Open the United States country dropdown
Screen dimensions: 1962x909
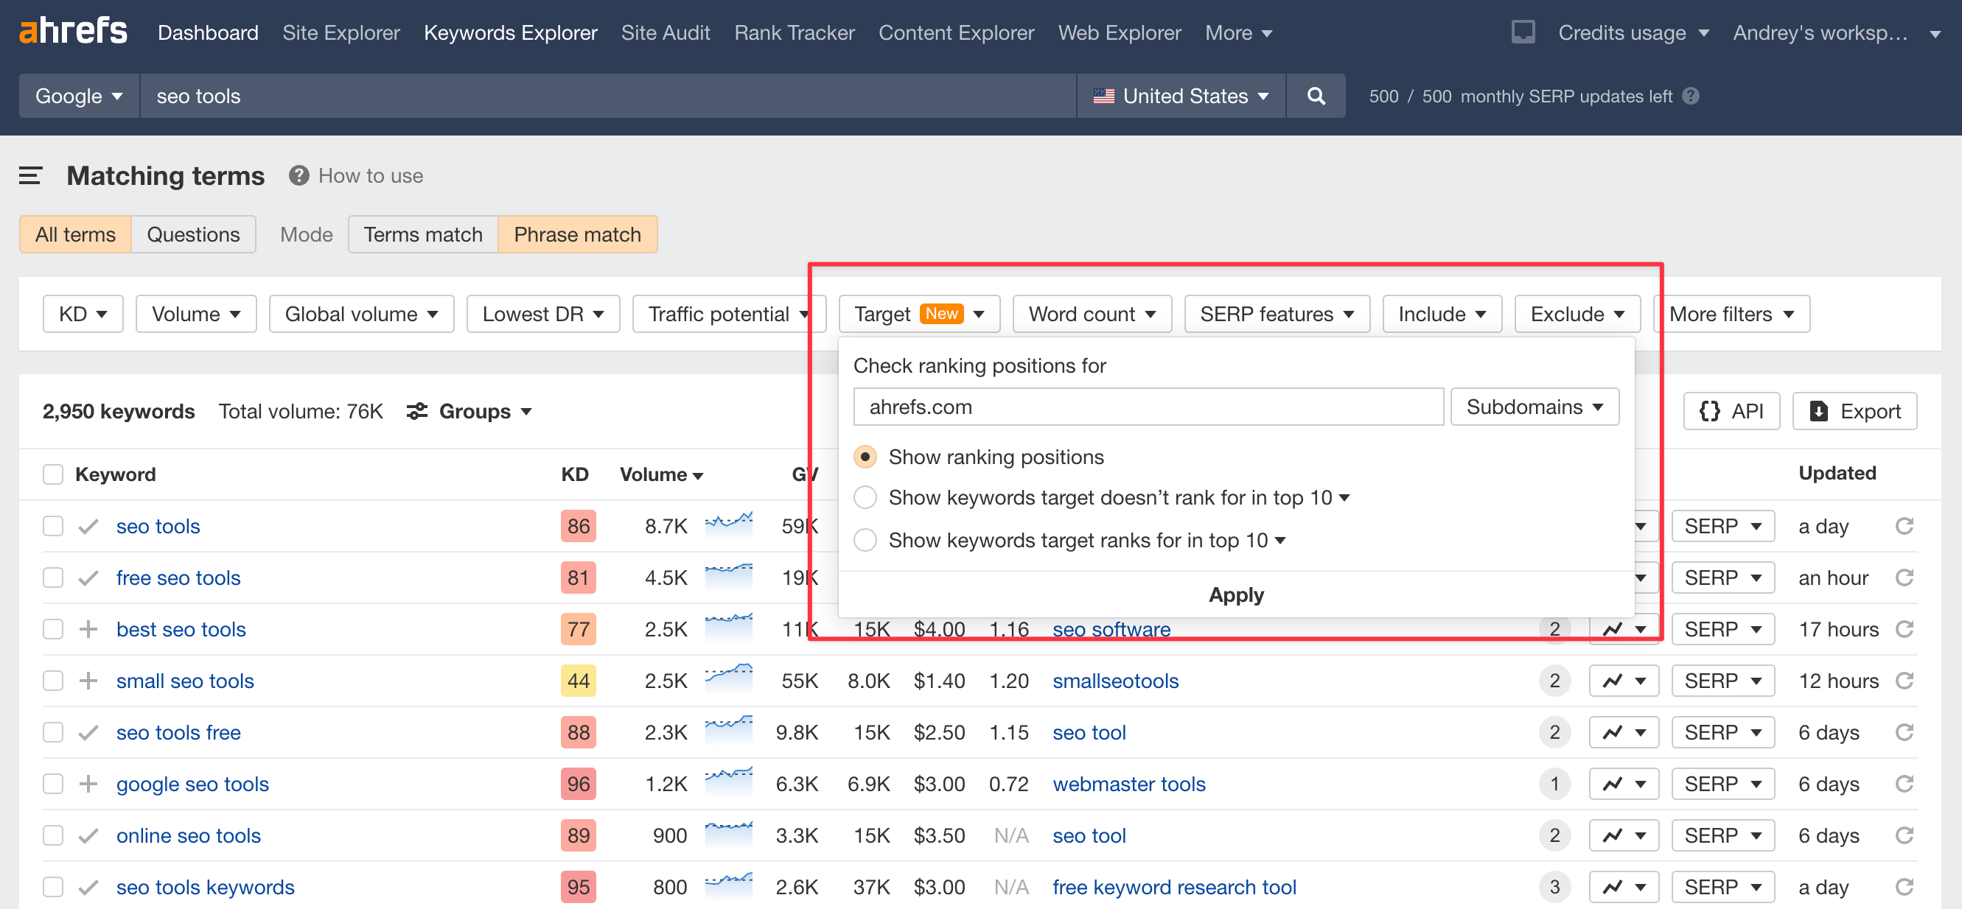coord(1181,96)
